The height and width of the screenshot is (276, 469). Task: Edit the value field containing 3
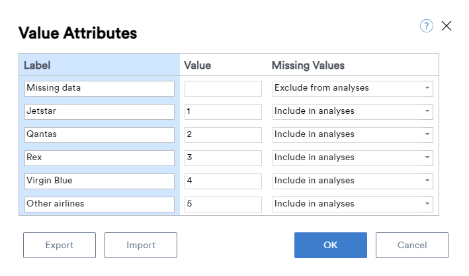223,158
